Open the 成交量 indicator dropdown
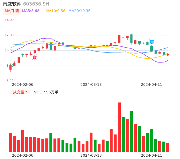 20,92
